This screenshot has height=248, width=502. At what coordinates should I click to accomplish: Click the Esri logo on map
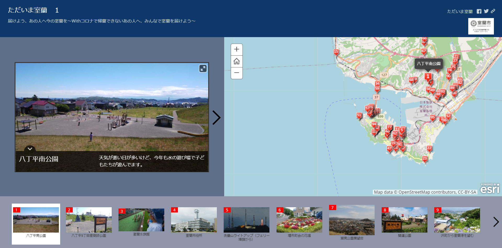pyautogui.click(x=490, y=188)
